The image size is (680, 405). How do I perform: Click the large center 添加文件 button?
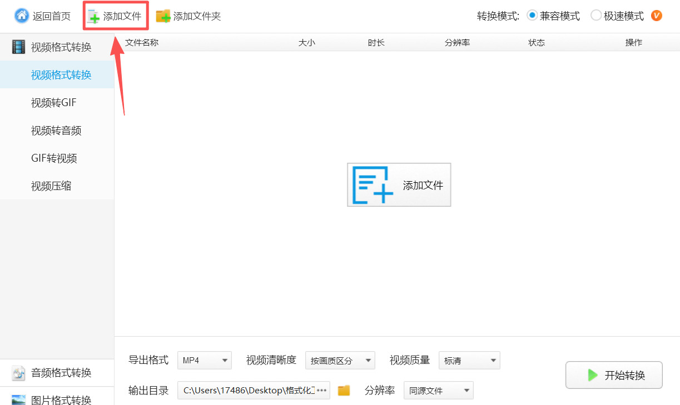(x=399, y=185)
